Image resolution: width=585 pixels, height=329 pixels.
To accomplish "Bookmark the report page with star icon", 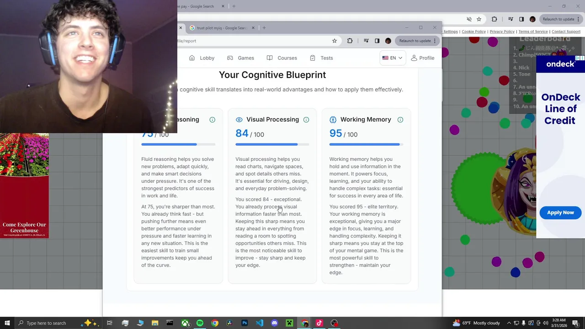I will click(335, 41).
